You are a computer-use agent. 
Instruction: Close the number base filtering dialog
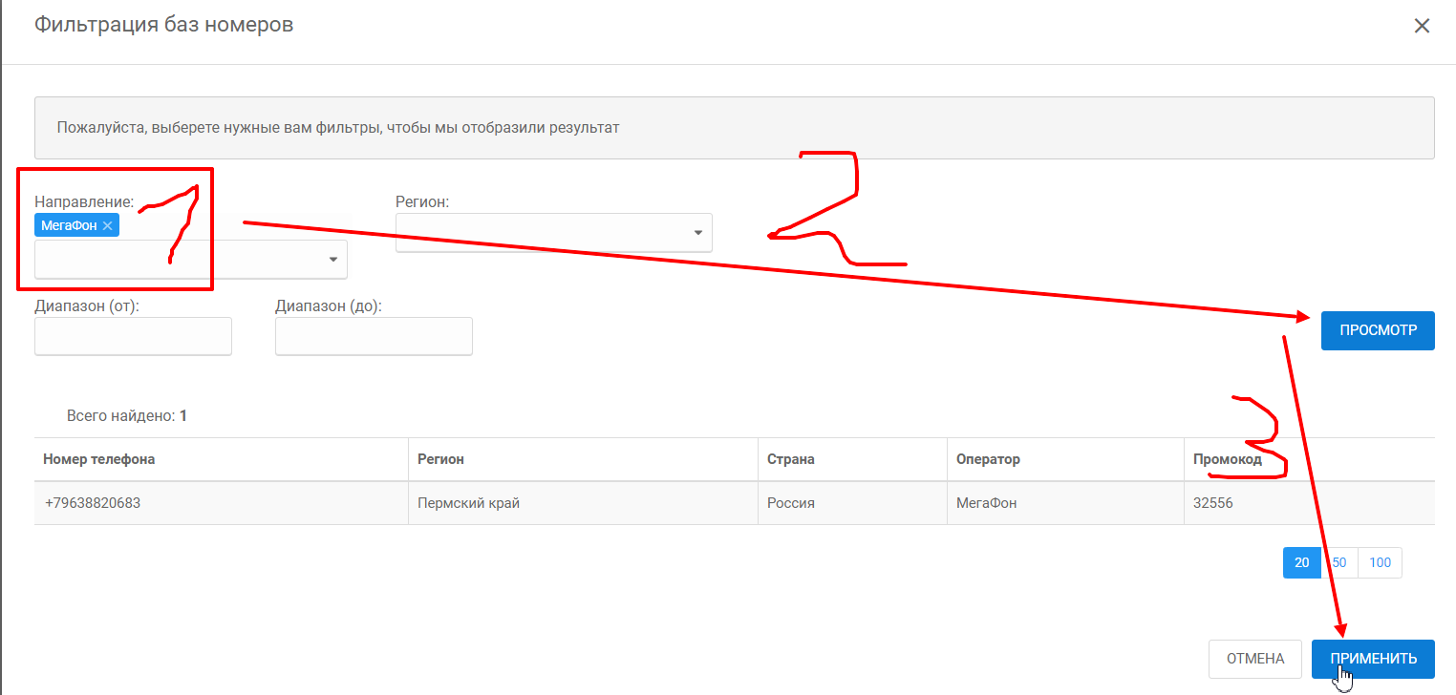(1422, 26)
